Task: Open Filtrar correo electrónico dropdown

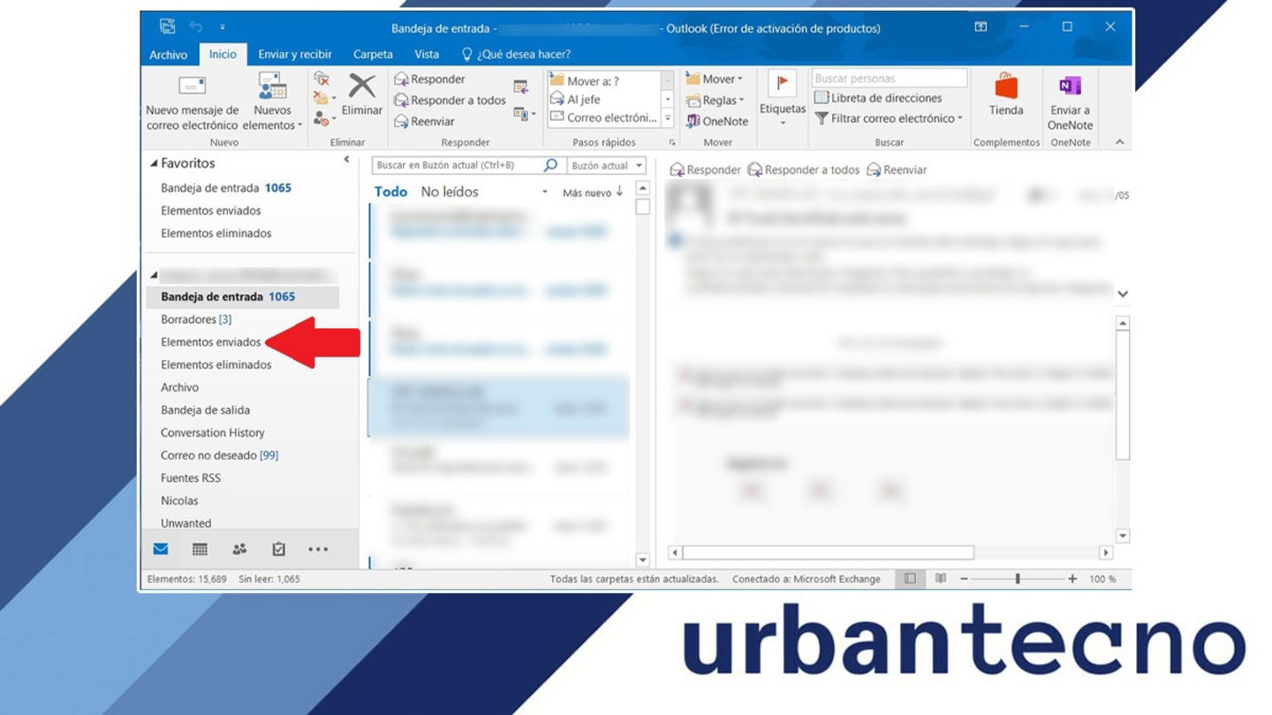Action: pos(888,118)
